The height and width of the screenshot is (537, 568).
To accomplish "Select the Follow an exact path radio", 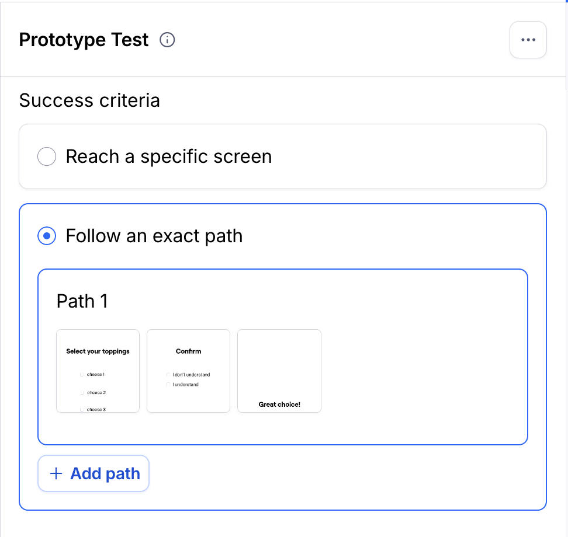I will [x=47, y=236].
